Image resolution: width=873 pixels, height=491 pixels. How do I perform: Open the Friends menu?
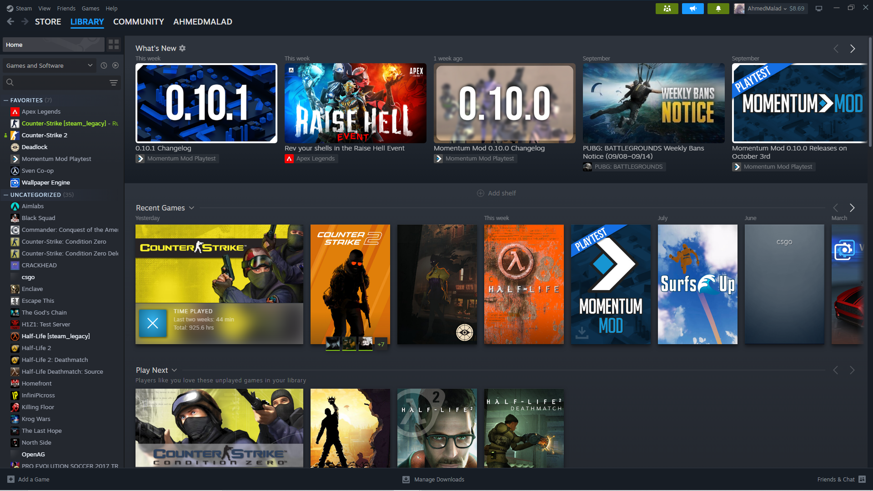pos(66,8)
